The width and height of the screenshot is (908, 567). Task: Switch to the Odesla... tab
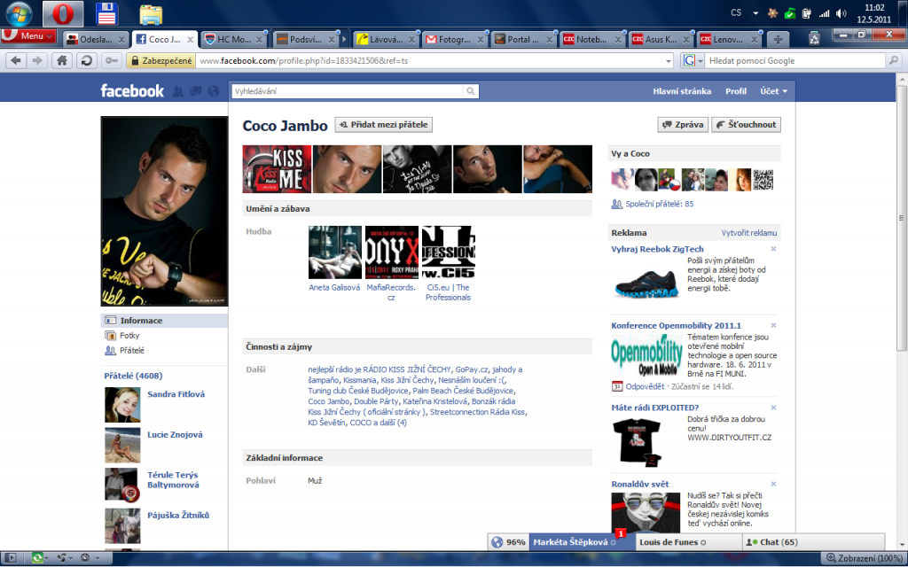pyautogui.click(x=96, y=39)
